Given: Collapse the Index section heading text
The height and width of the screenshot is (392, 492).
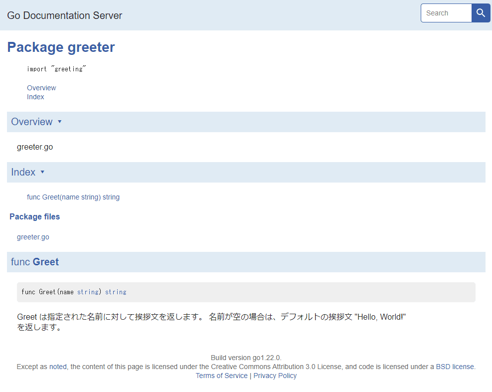Looking at the screenshot, I should (23, 172).
